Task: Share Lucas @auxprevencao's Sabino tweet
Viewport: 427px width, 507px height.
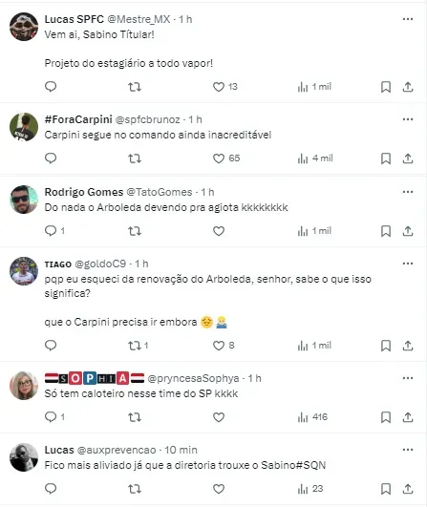Action: coord(408,489)
